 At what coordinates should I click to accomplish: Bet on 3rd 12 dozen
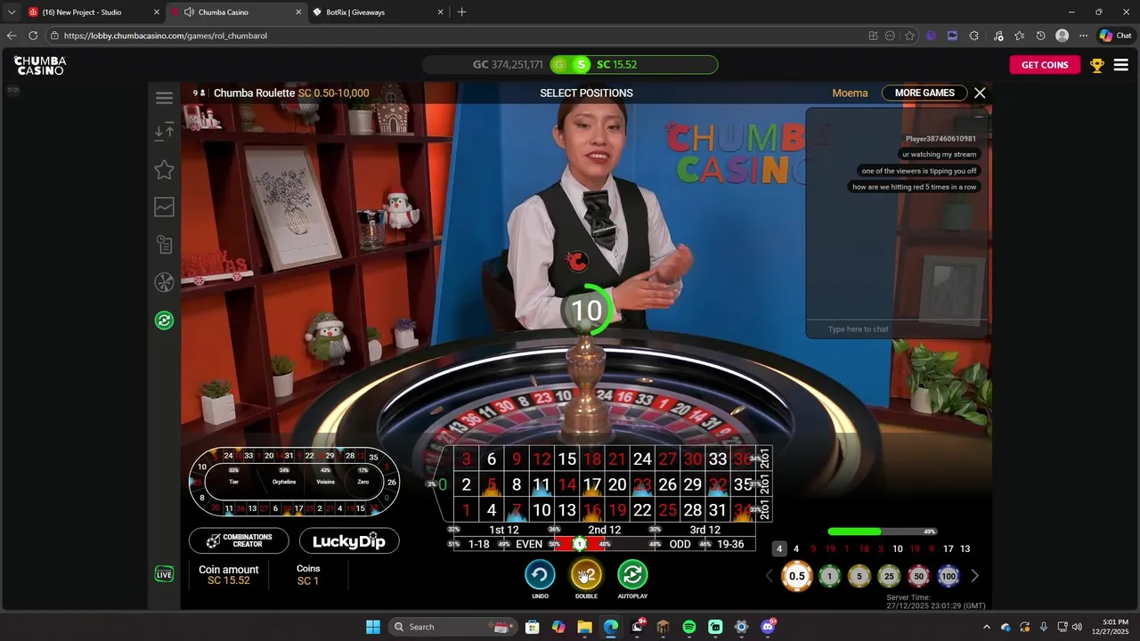click(704, 530)
